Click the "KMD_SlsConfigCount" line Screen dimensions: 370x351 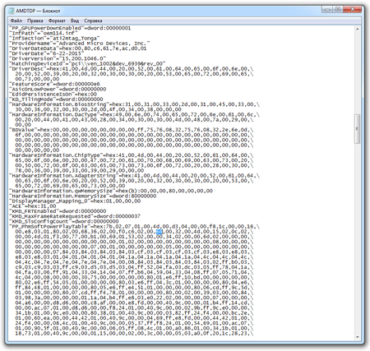pos(64,221)
